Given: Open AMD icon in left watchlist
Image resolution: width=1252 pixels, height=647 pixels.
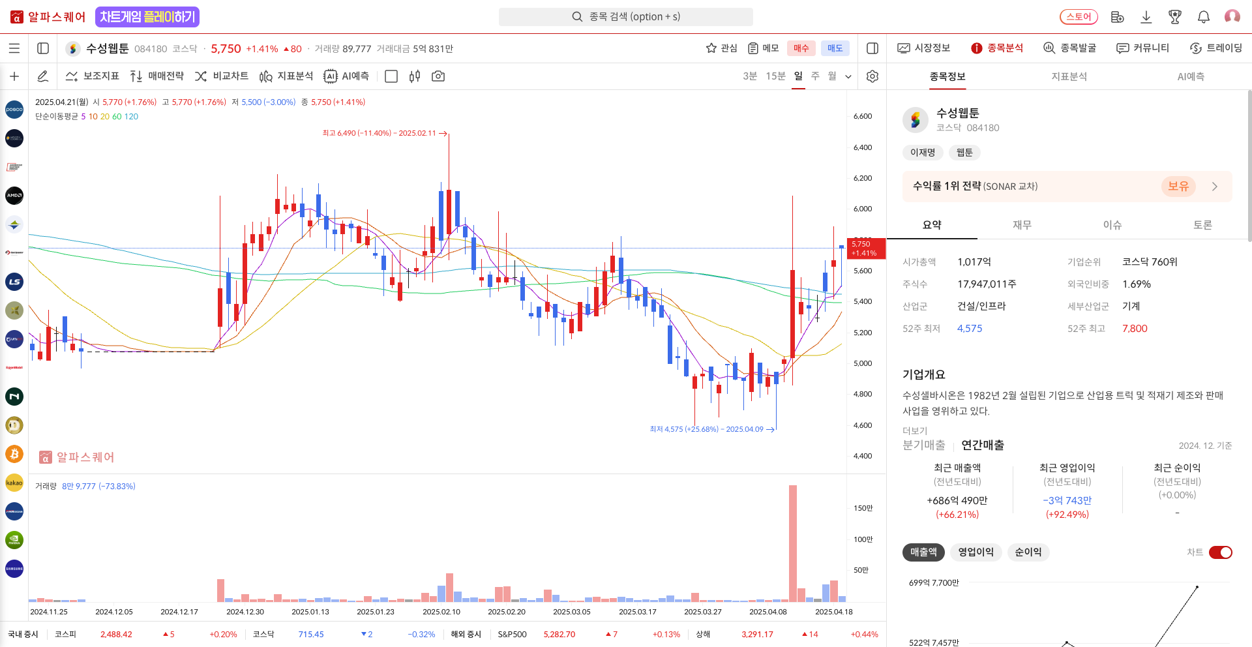Looking at the screenshot, I should [14, 196].
